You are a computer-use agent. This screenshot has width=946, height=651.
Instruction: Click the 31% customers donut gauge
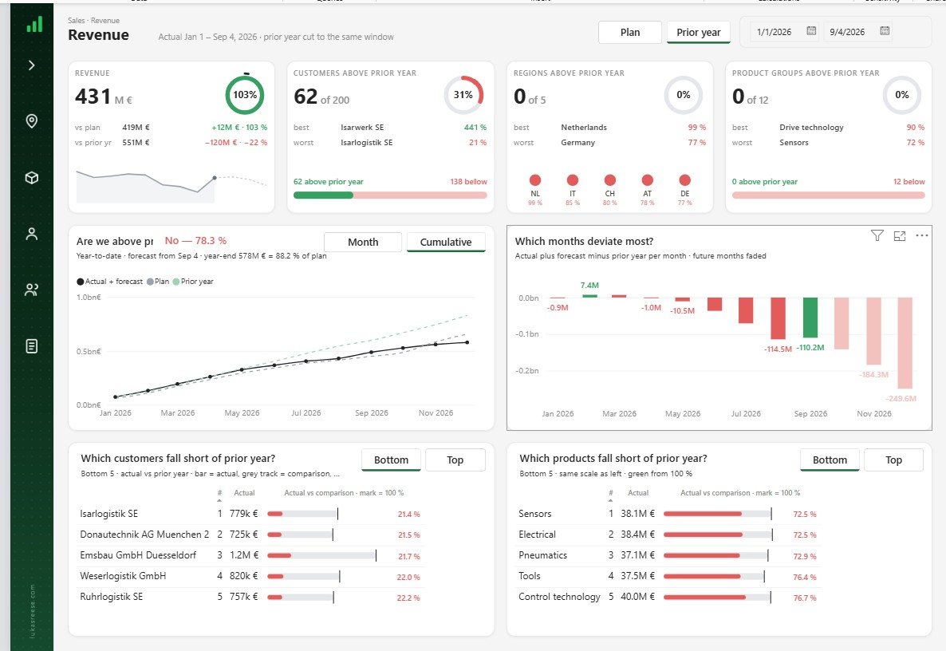coord(463,95)
